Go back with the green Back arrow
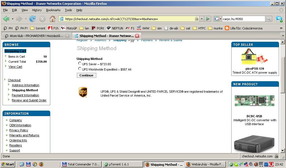The image size is (286, 168). pyautogui.click(x=6, y=19)
